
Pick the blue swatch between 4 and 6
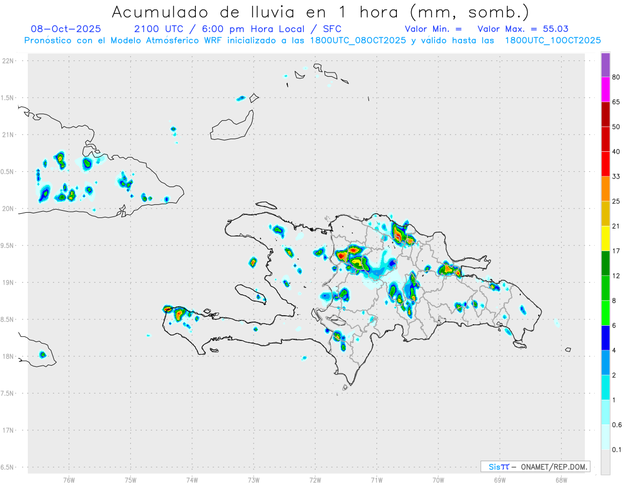point(605,338)
